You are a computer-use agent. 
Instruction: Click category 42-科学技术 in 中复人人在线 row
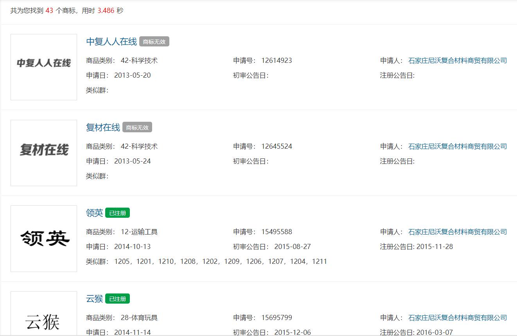tap(139, 60)
